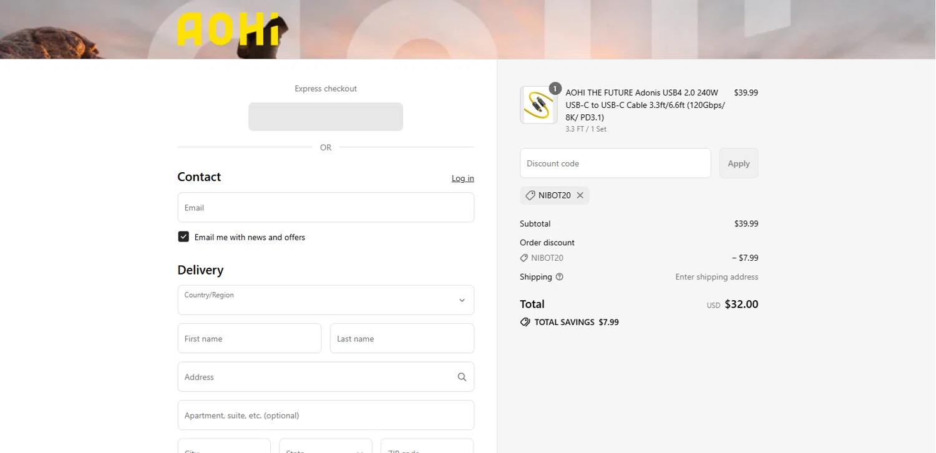
Task: Click the Contact section heading
Action: (199, 177)
